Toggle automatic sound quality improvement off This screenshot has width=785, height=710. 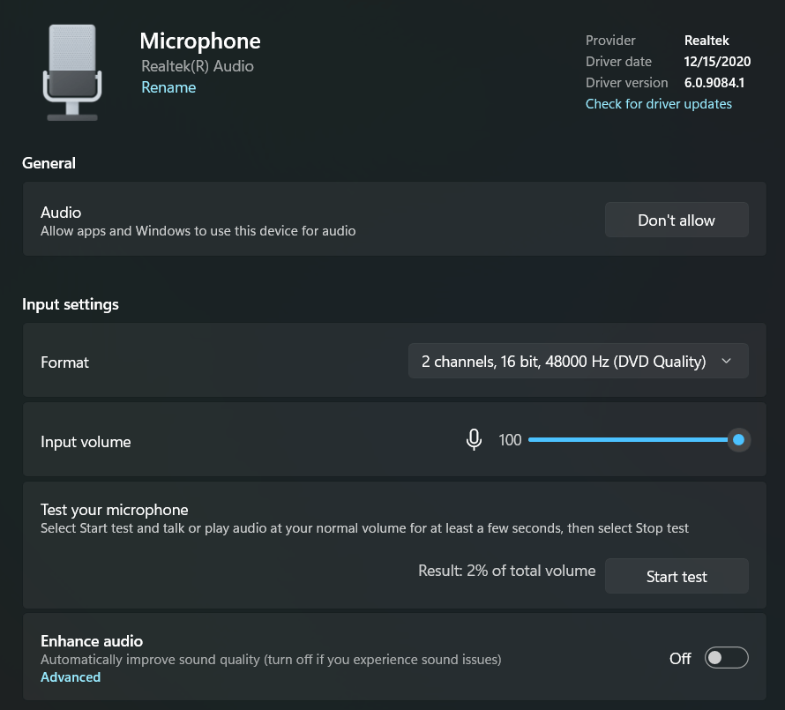coord(725,658)
